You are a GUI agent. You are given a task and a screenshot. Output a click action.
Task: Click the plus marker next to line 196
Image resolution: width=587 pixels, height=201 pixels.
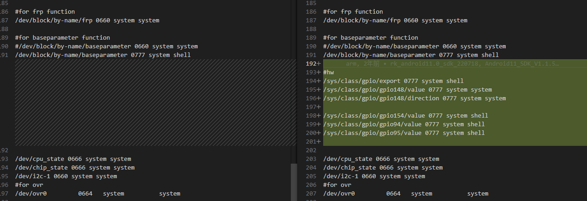click(x=319, y=98)
